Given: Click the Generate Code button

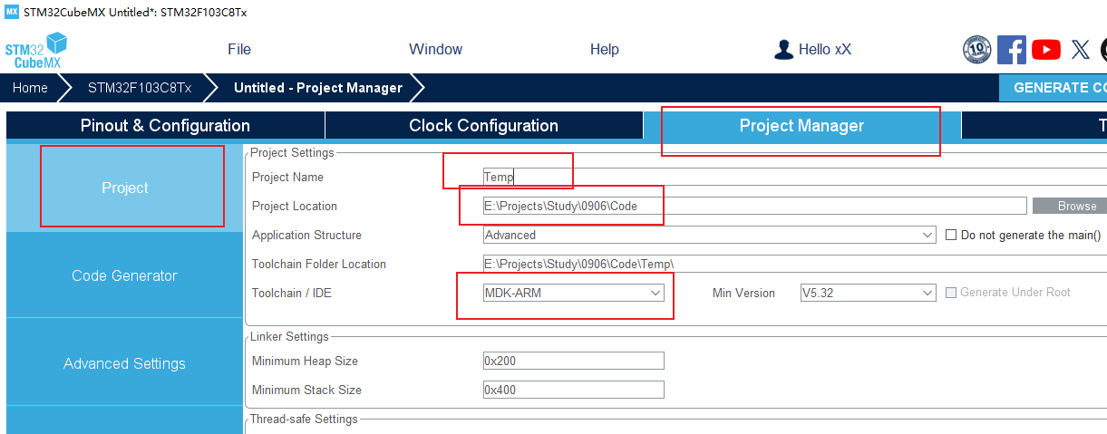Looking at the screenshot, I should 1053,88.
